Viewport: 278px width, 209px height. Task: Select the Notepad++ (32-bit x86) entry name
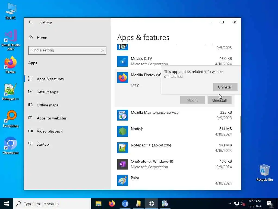[x=151, y=145]
